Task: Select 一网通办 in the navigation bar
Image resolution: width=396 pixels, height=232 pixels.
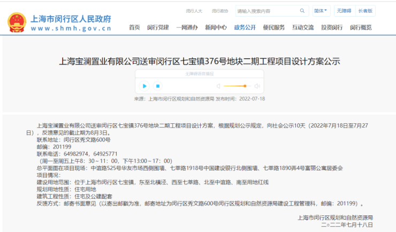Action: (x=187, y=27)
